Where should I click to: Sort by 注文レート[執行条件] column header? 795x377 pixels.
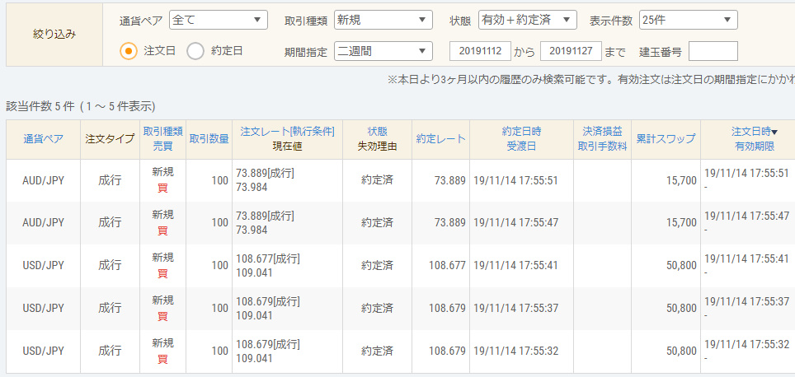click(288, 131)
